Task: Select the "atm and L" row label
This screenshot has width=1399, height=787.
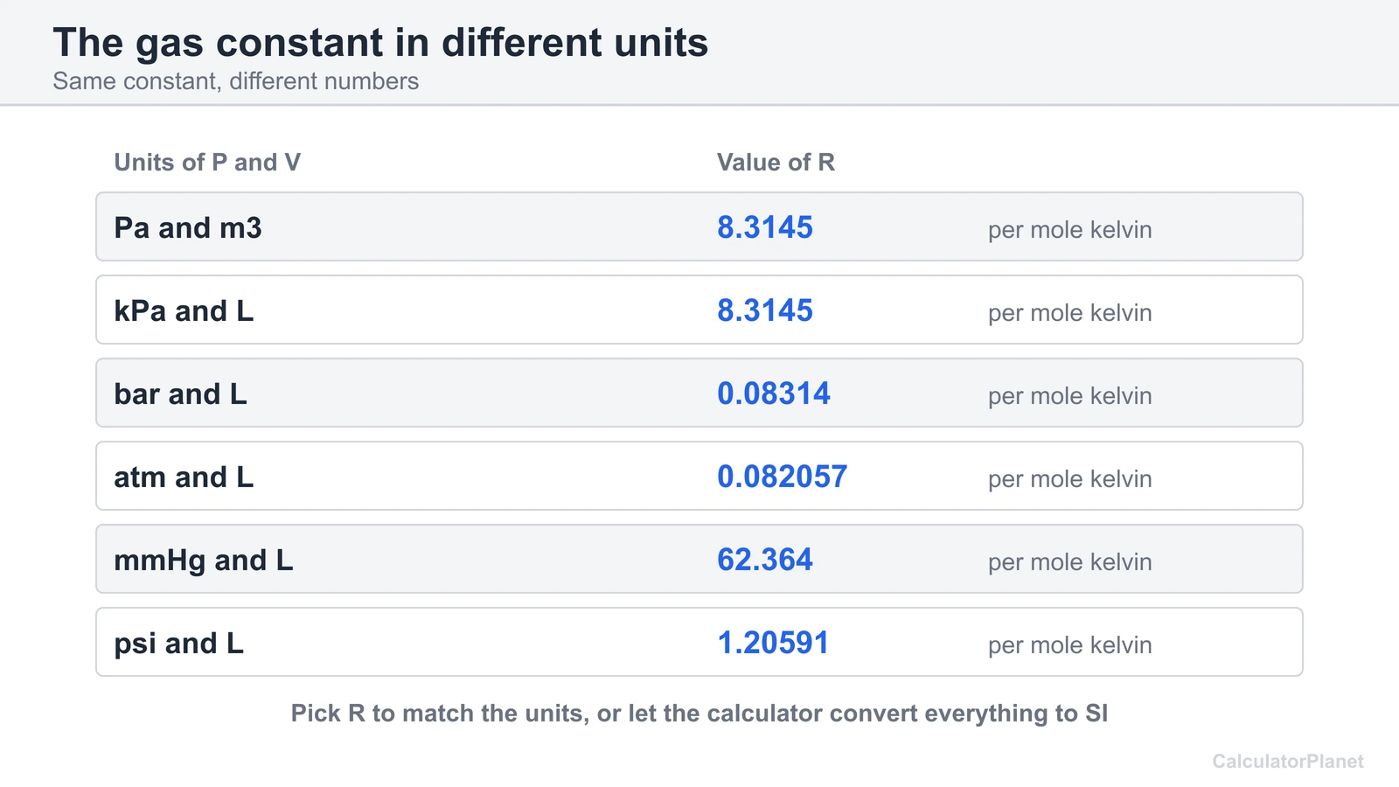Action: click(184, 477)
